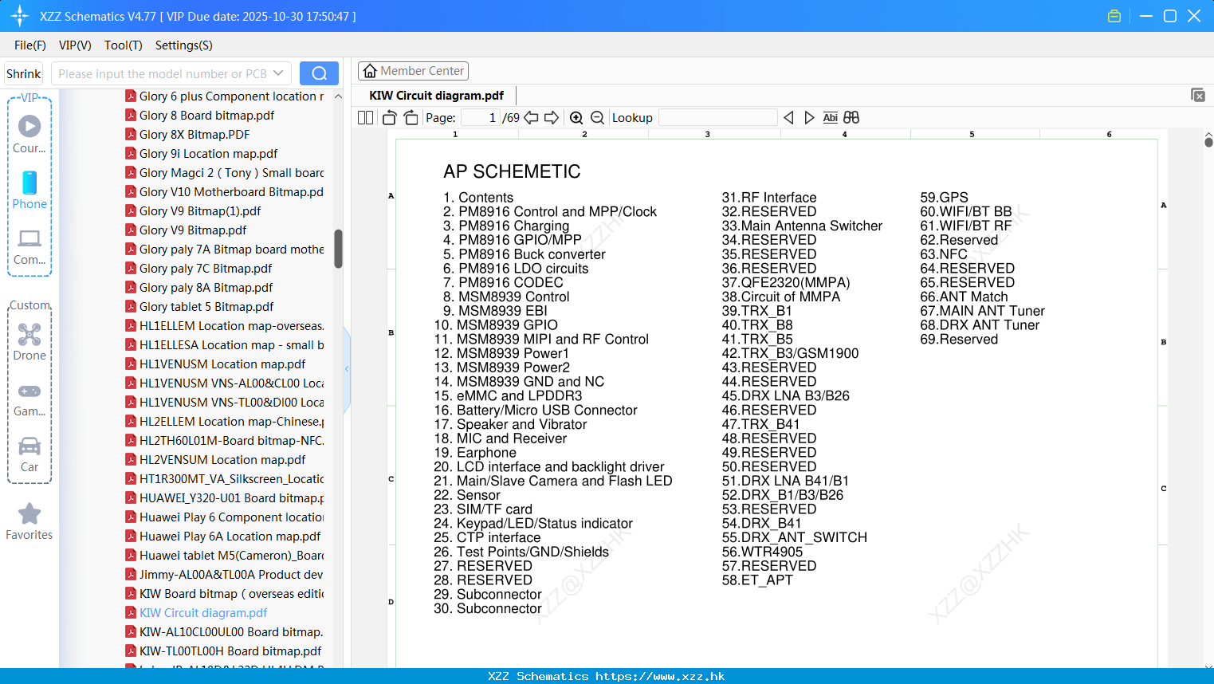Open the VIP(V) menu

pyautogui.click(x=75, y=45)
